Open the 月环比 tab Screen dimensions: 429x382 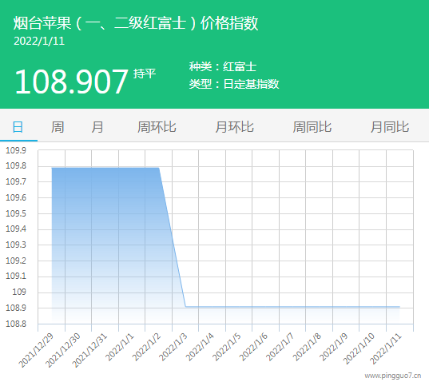pyautogui.click(x=235, y=127)
